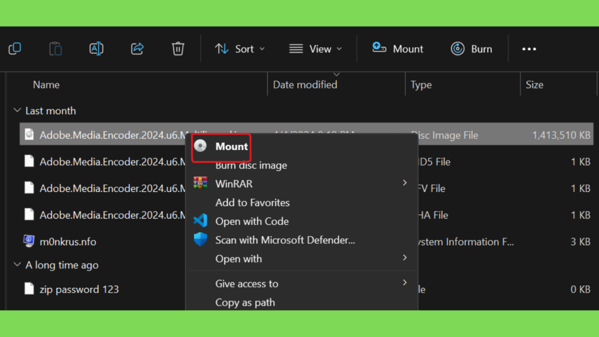Viewport: 599px width, 337px height.
Task: Click the file icon in the MD5 File row
Action: pos(29,161)
